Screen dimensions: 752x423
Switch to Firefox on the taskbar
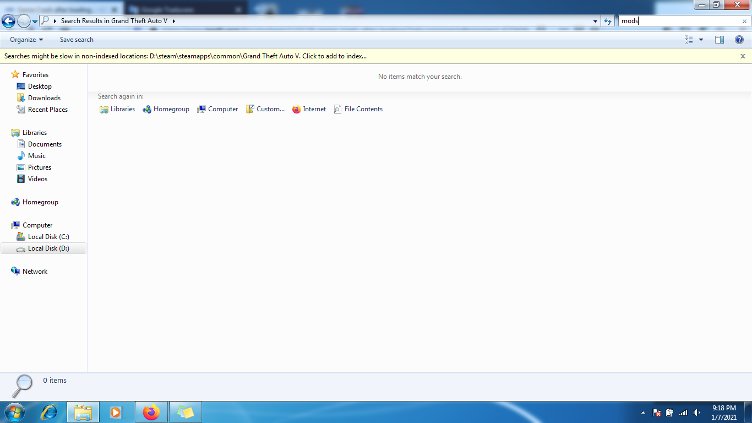point(151,412)
